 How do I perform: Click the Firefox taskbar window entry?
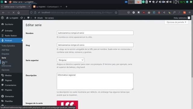click(23, 2)
